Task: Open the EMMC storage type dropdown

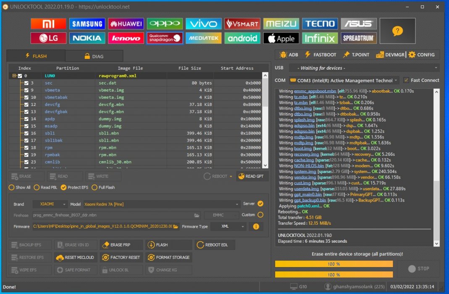Action: (221, 215)
